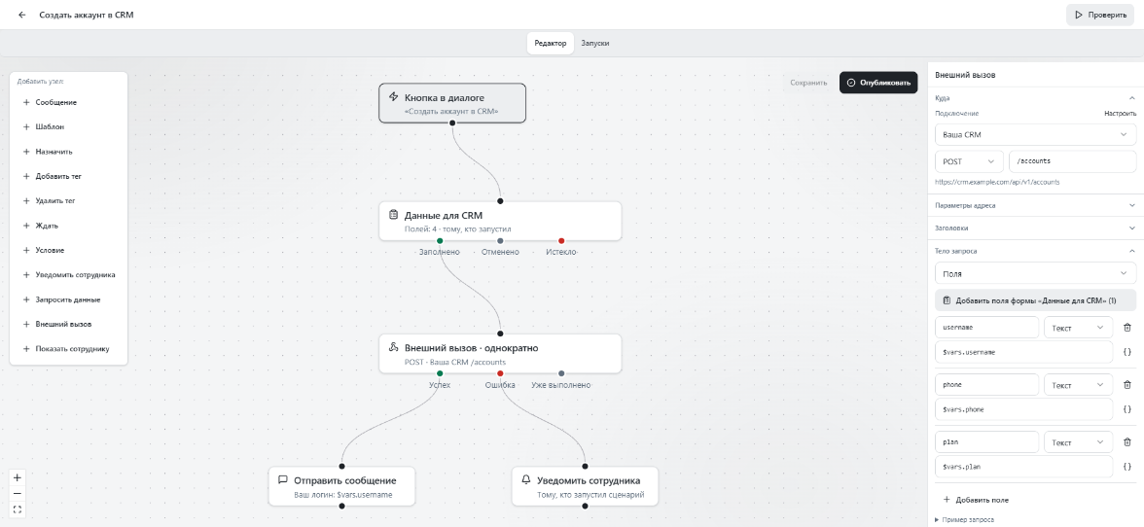Open the Текст type dropdown for username
The image size is (1144, 527).
(1078, 328)
